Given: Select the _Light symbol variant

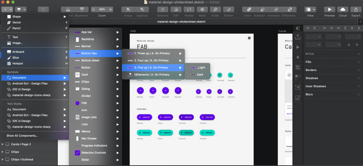Looking at the screenshot, I should coord(201,68).
